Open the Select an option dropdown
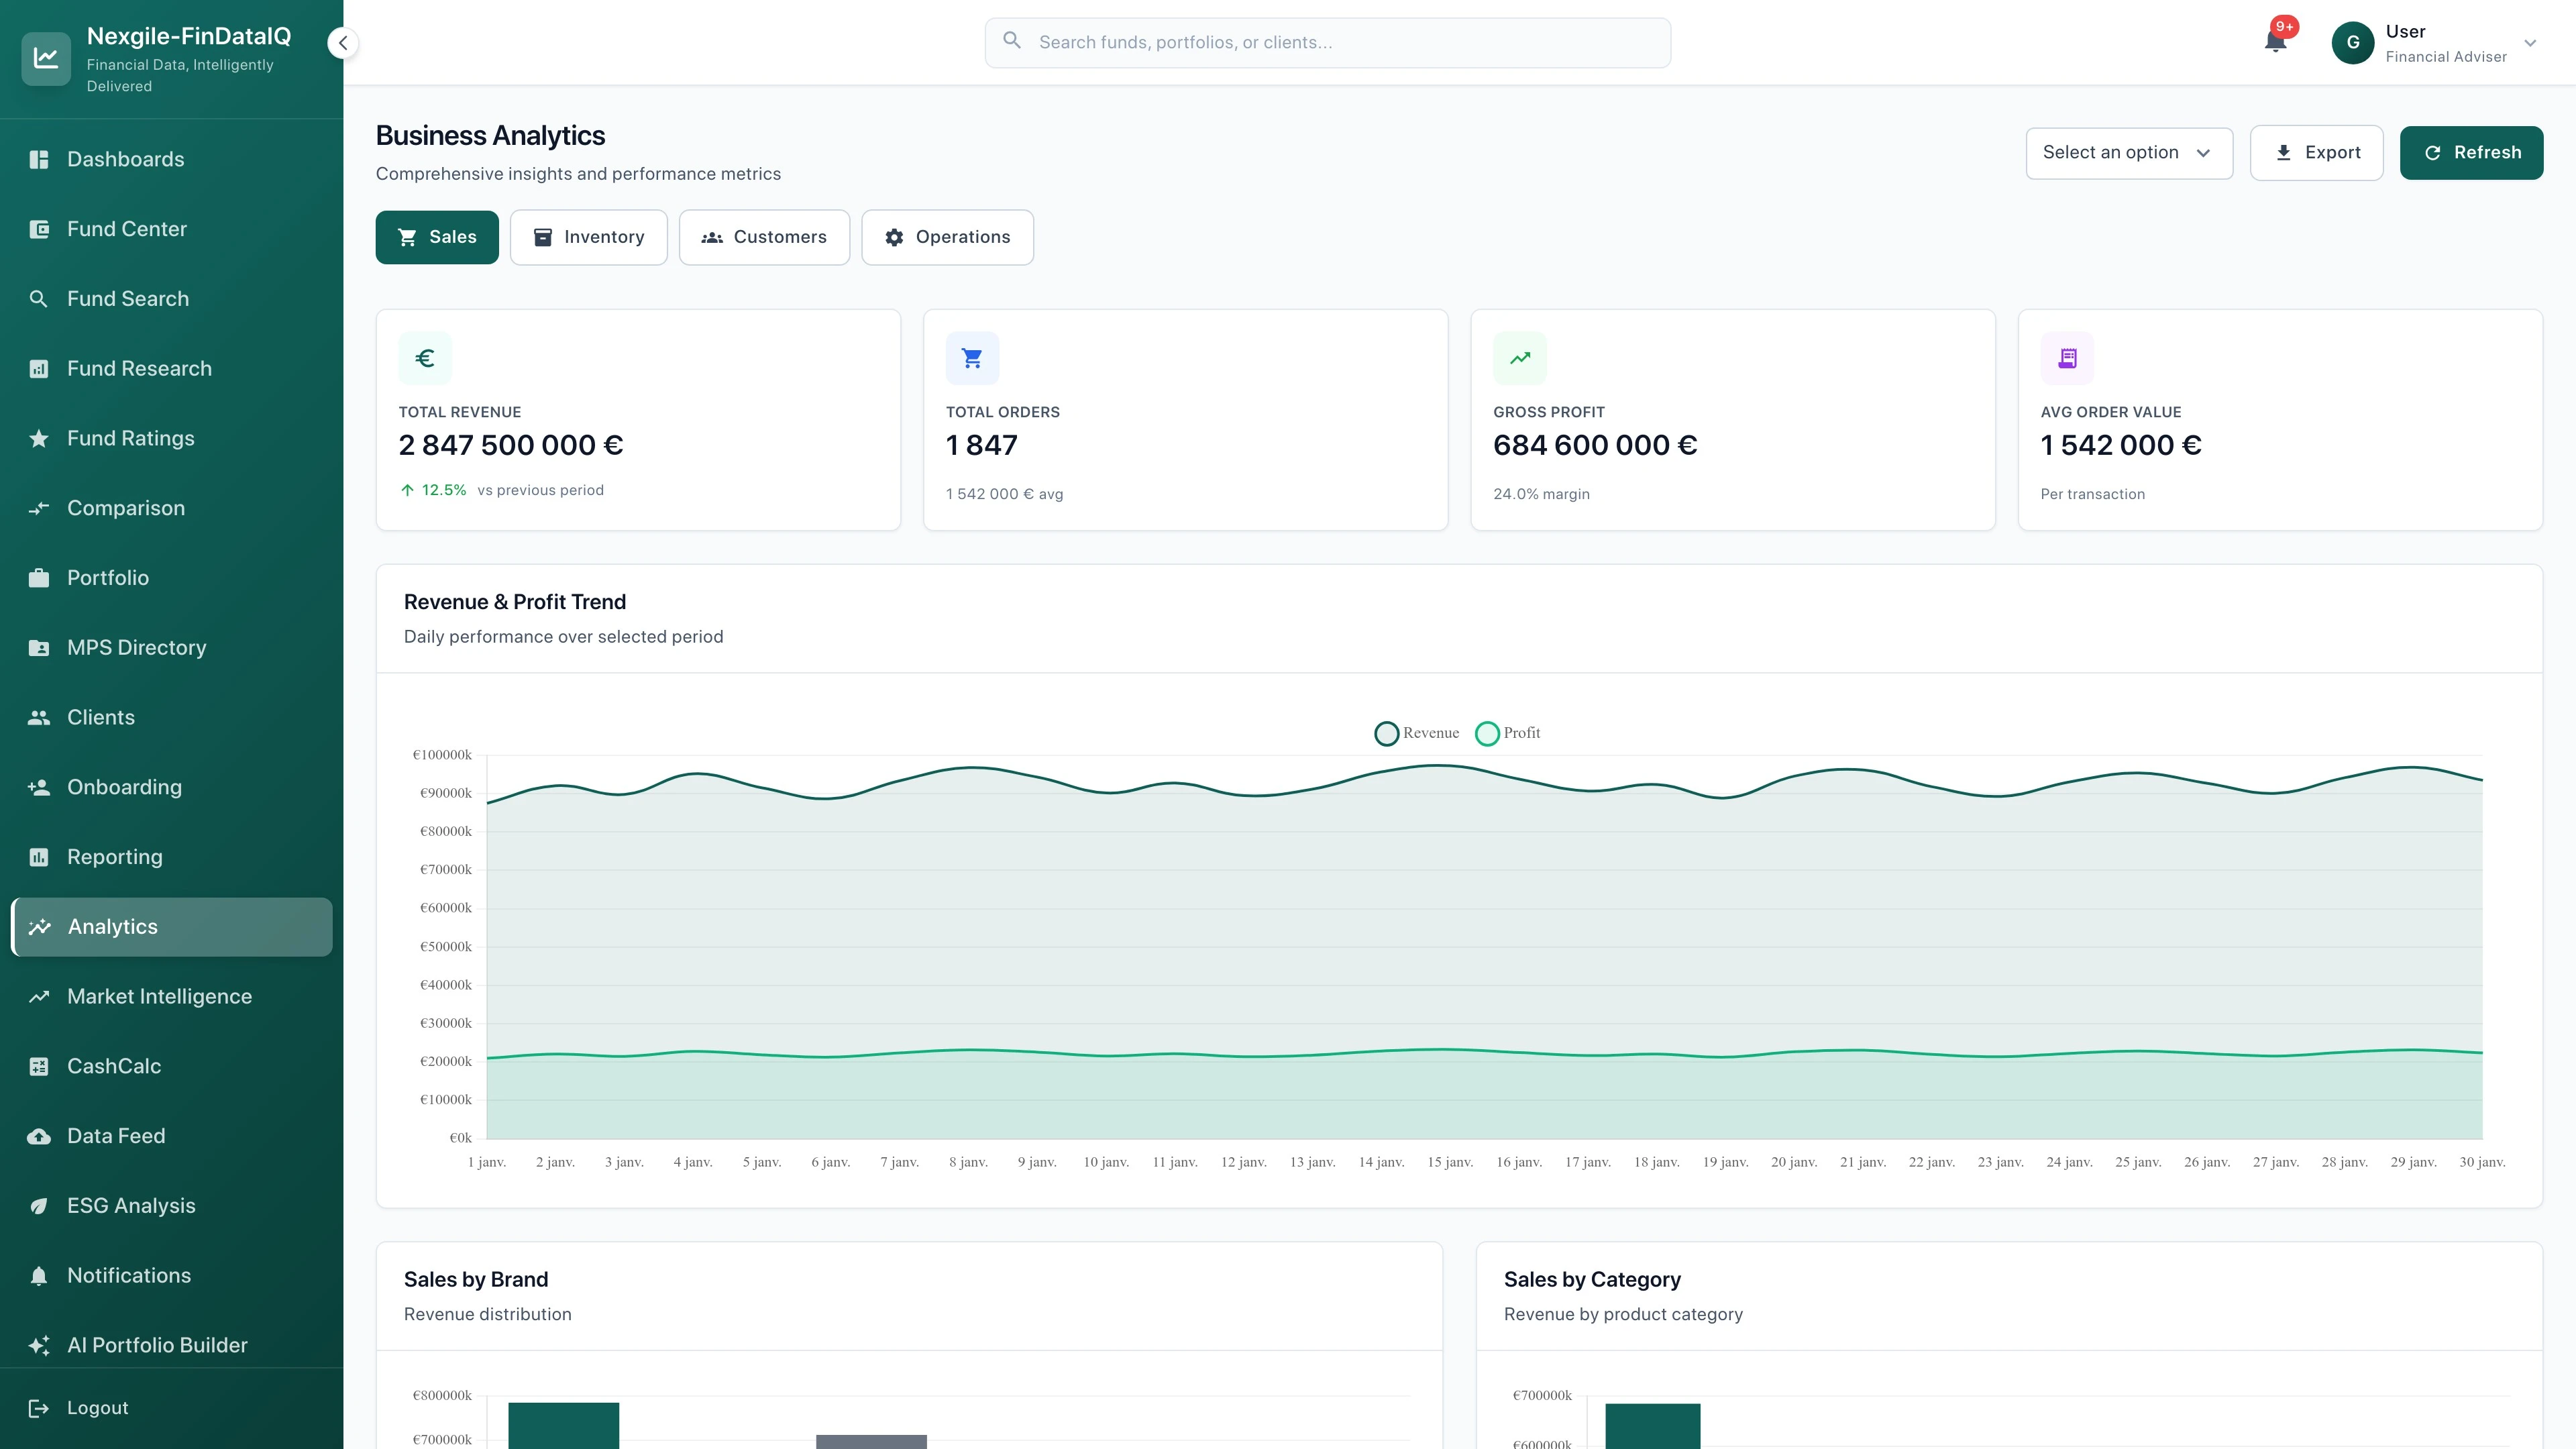The image size is (2576, 1449). [x=2128, y=152]
